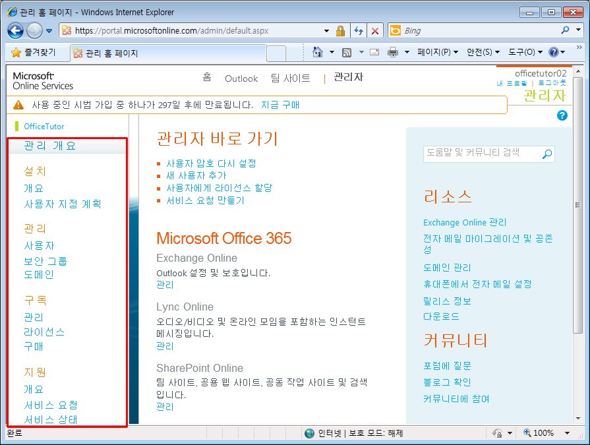Select the 관리 홈 페이지 browser tab
The width and height of the screenshot is (590, 445).
pyautogui.click(x=168, y=53)
